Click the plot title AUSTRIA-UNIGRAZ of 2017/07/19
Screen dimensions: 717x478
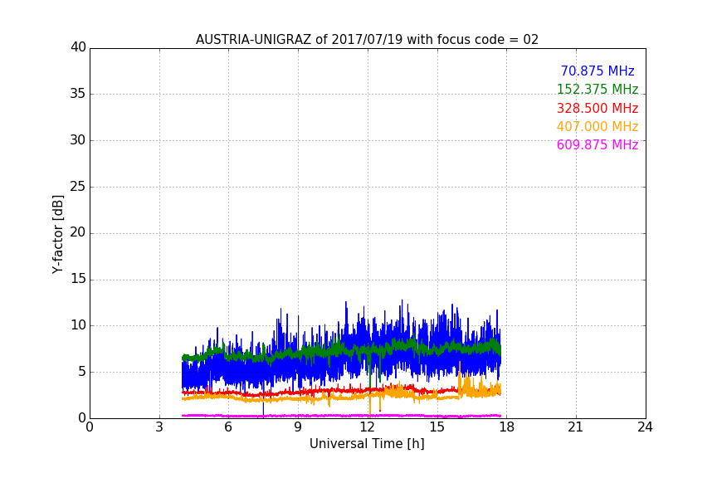tap(367, 40)
